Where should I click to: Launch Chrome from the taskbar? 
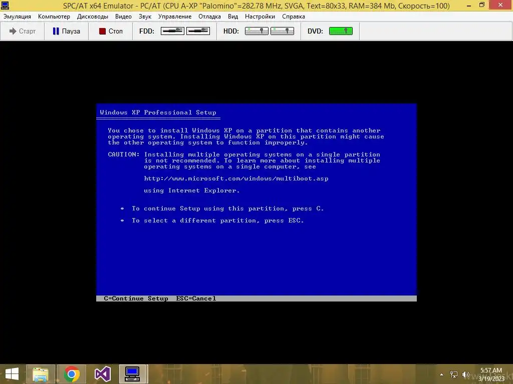coord(72,374)
